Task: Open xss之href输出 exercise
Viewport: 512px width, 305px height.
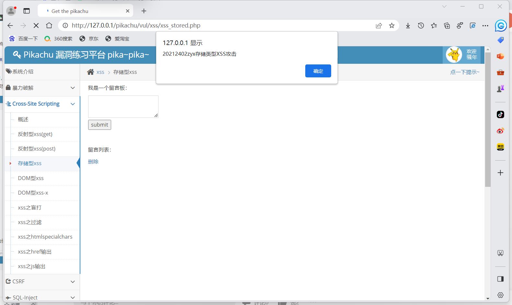Action: pyautogui.click(x=35, y=252)
